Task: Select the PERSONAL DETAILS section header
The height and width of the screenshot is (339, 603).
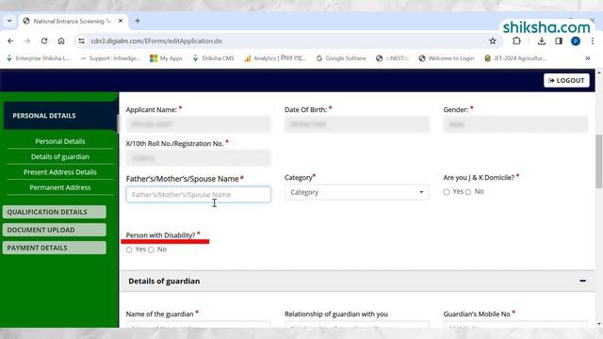Action: [60, 116]
